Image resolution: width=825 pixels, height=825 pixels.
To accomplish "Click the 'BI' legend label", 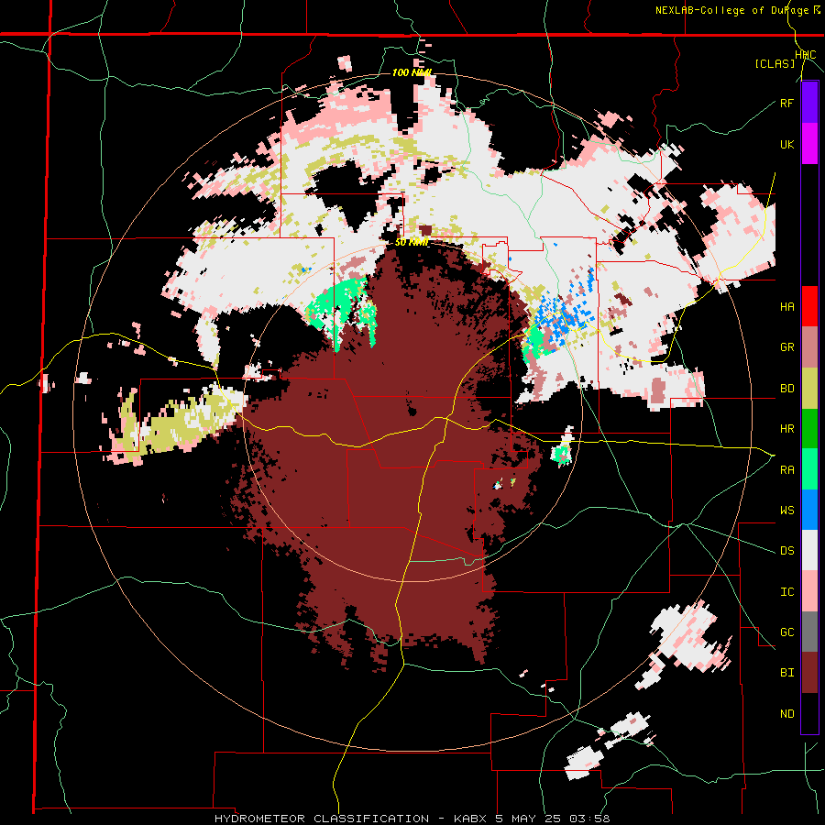I will click(786, 673).
